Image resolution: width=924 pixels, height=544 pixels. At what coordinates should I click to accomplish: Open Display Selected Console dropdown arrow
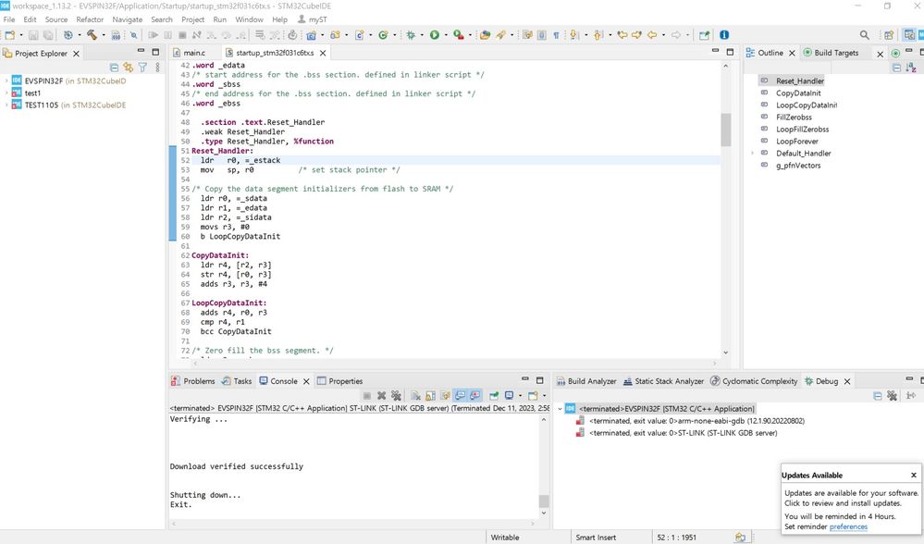point(520,395)
